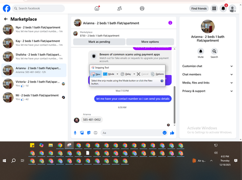This screenshot has height=180, width=242.
Task: Open Victoria conversation in list
Action: 34,83
